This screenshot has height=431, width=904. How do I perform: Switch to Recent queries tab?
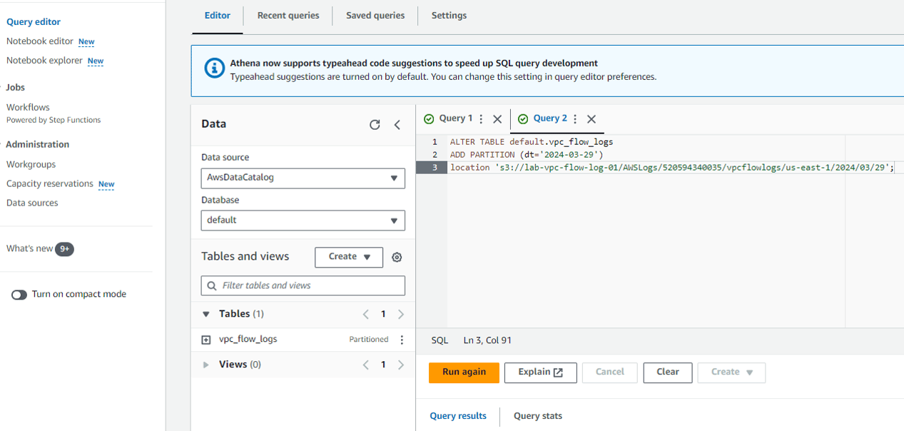coord(288,16)
